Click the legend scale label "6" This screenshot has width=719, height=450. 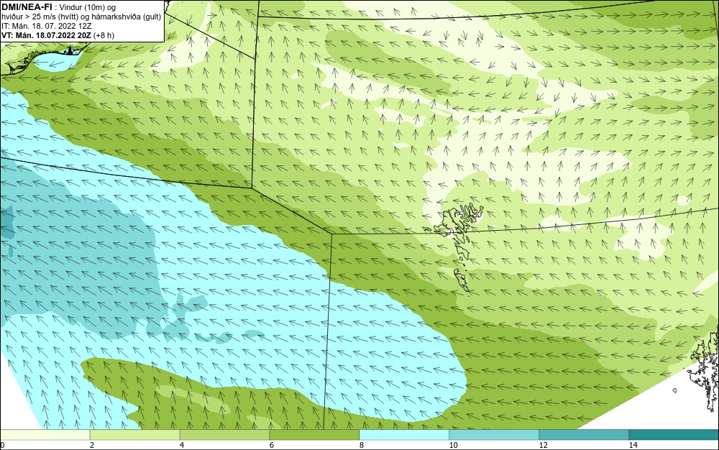click(x=272, y=445)
